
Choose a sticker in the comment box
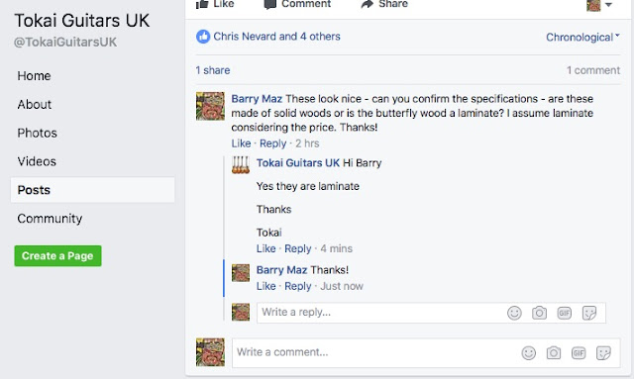point(603,352)
